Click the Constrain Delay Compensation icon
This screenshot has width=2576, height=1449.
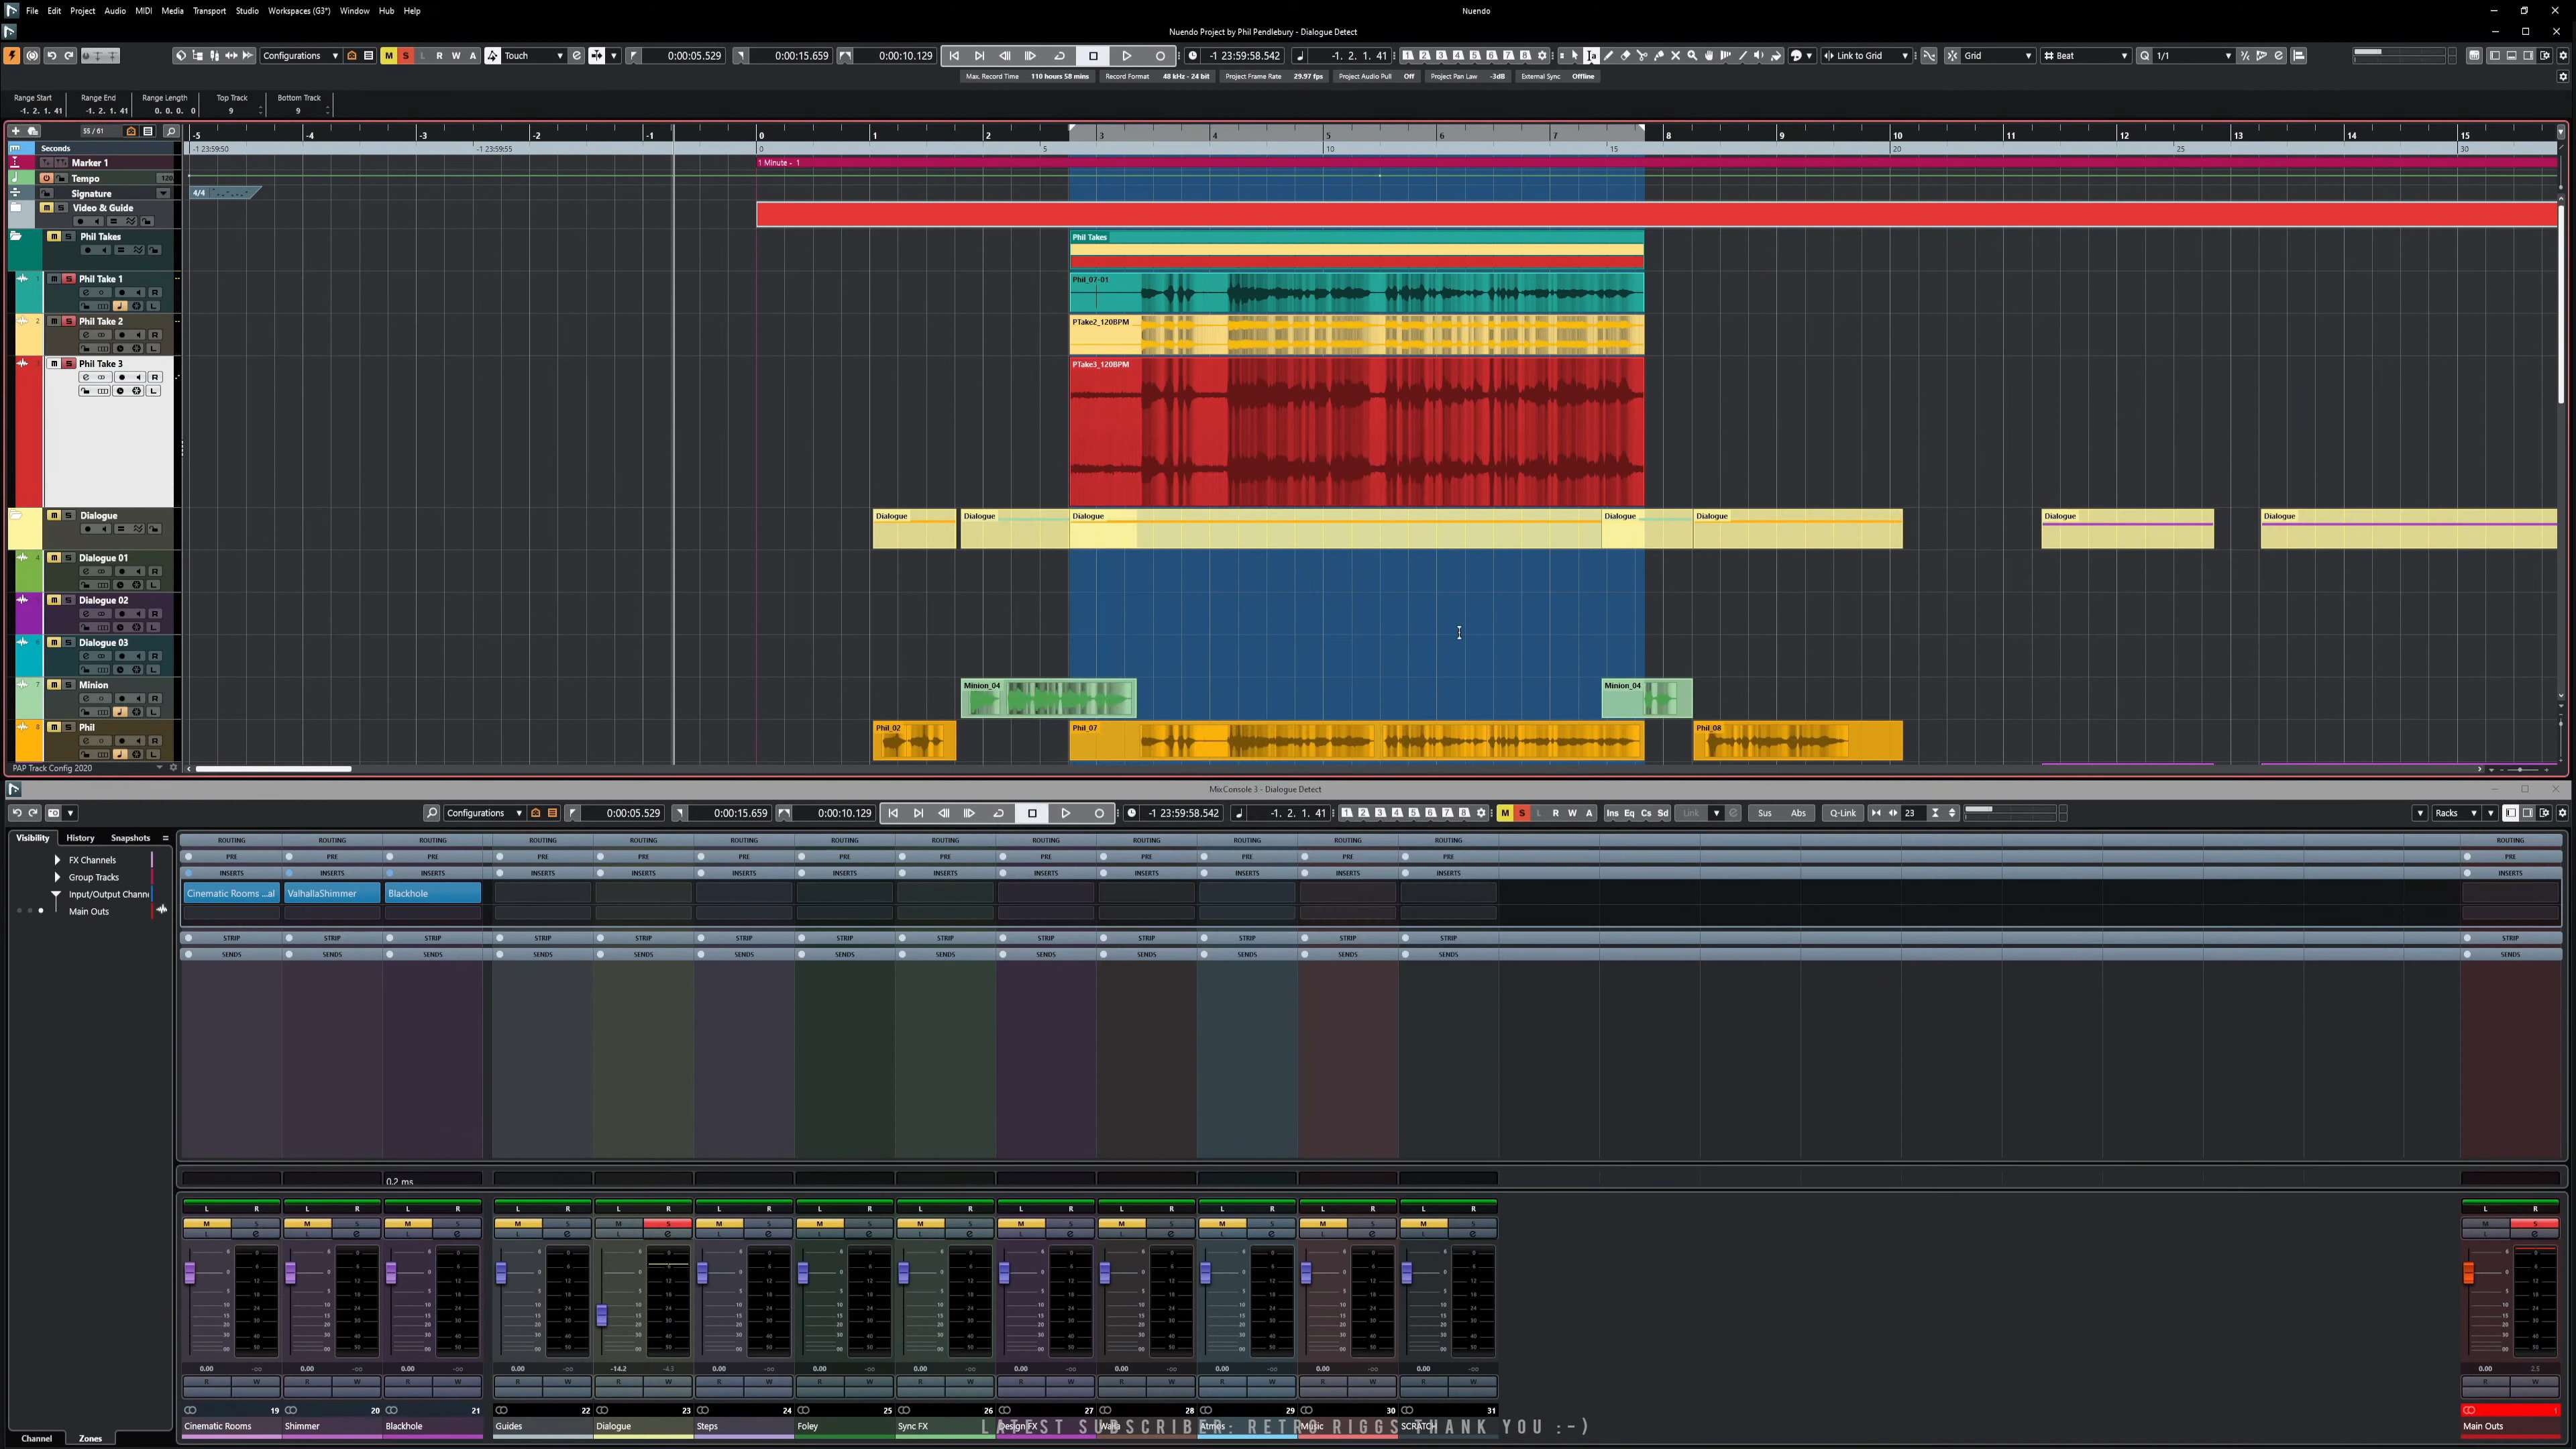(32, 56)
